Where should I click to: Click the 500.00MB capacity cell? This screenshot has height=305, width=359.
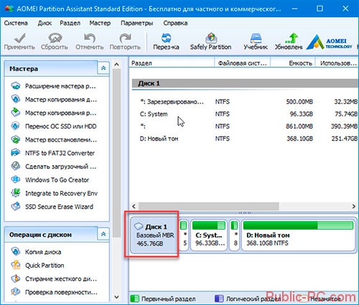tap(299, 102)
